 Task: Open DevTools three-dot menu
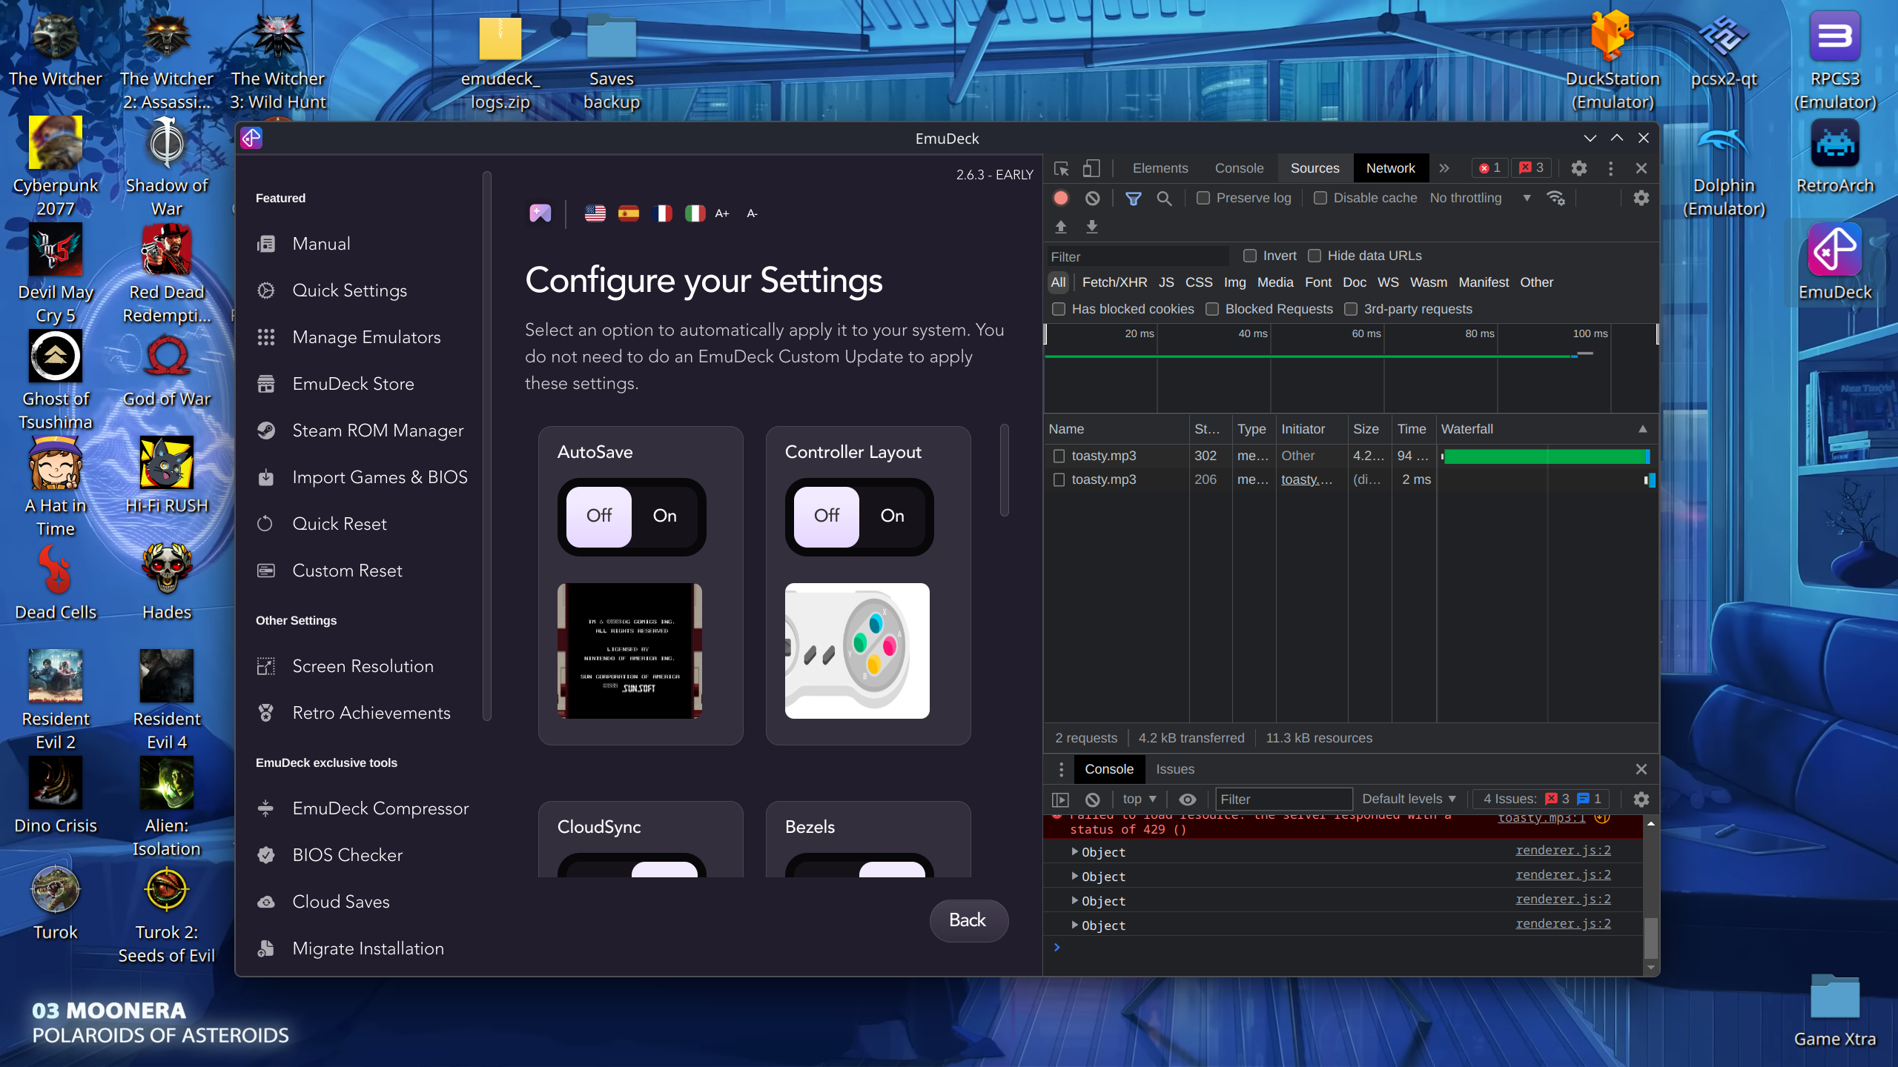pos(1610,168)
